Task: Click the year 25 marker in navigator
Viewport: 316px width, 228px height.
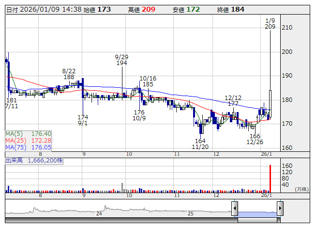Action: coord(191,213)
